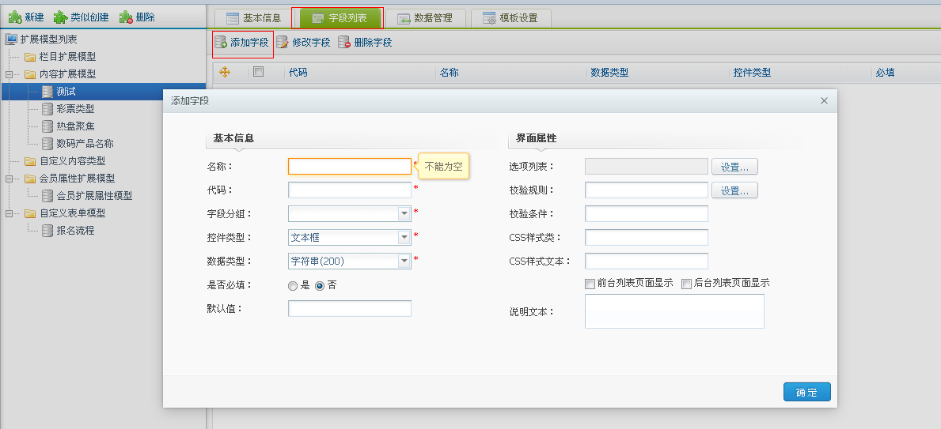This screenshot has width=941, height=429.
Task: Click the 新建 (New) icon in the toolbar
Action: [14, 17]
